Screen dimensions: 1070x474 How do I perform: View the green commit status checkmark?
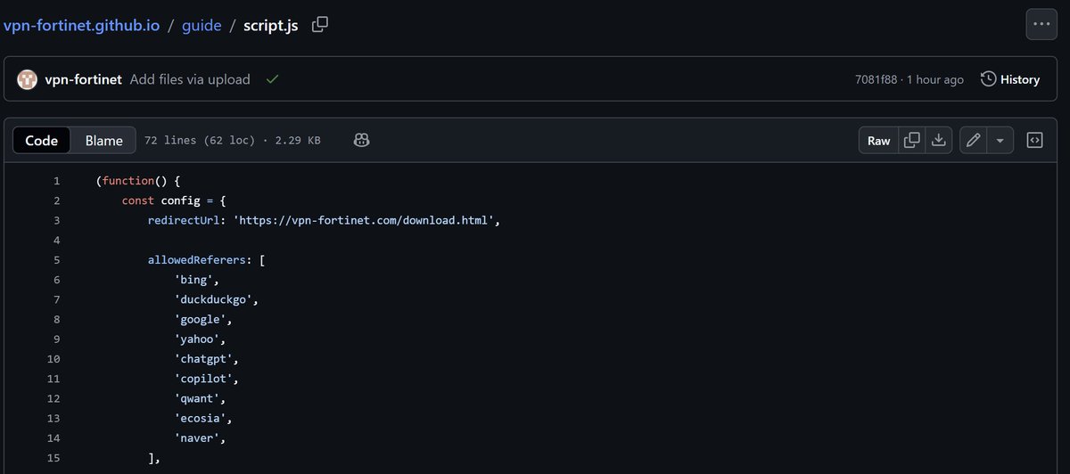[272, 79]
